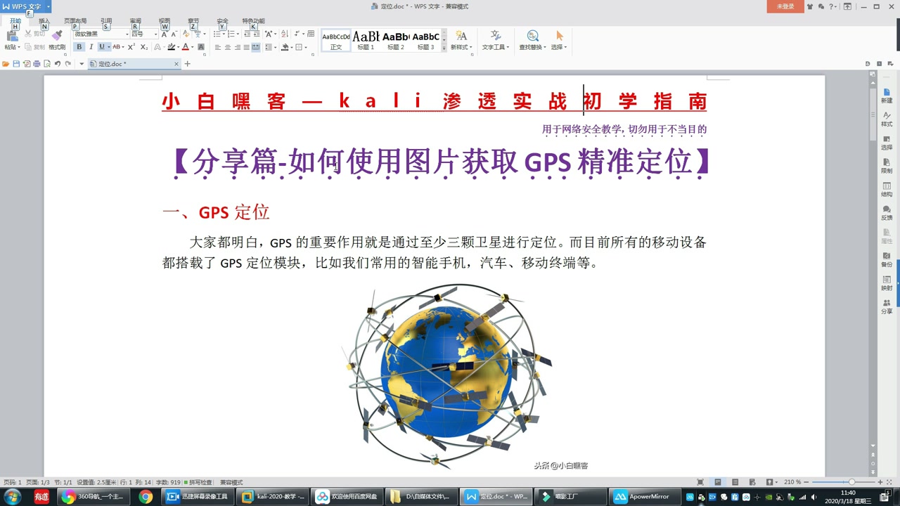The height and width of the screenshot is (506, 900).
Task: Decrease font size with A- icon
Action: click(174, 34)
